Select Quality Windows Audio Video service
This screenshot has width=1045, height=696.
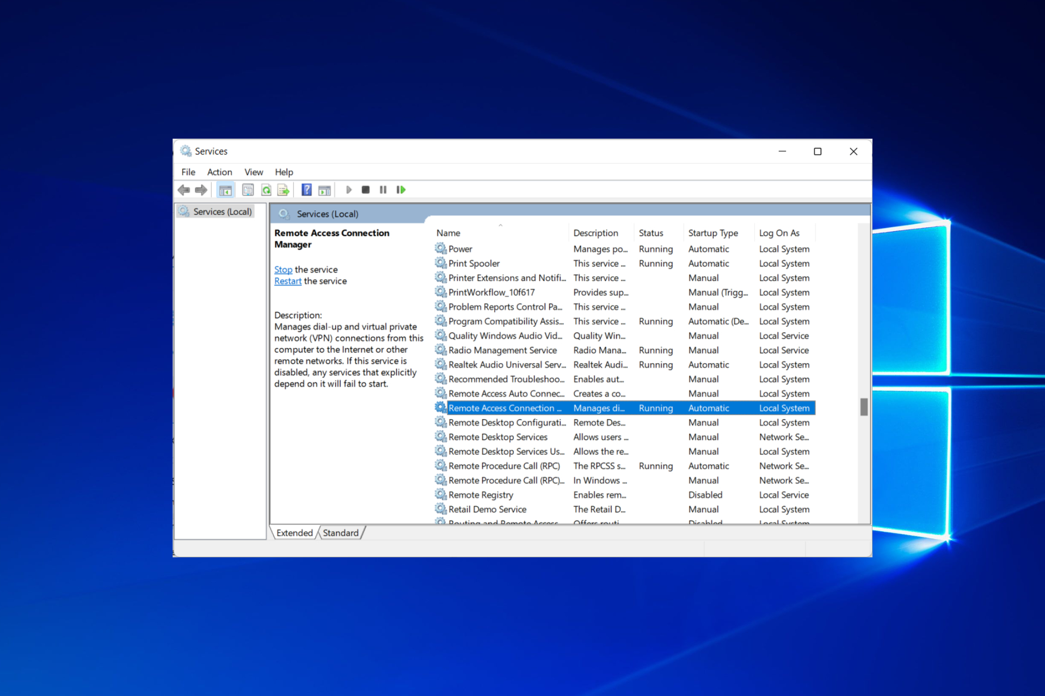click(x=624, y=335)
